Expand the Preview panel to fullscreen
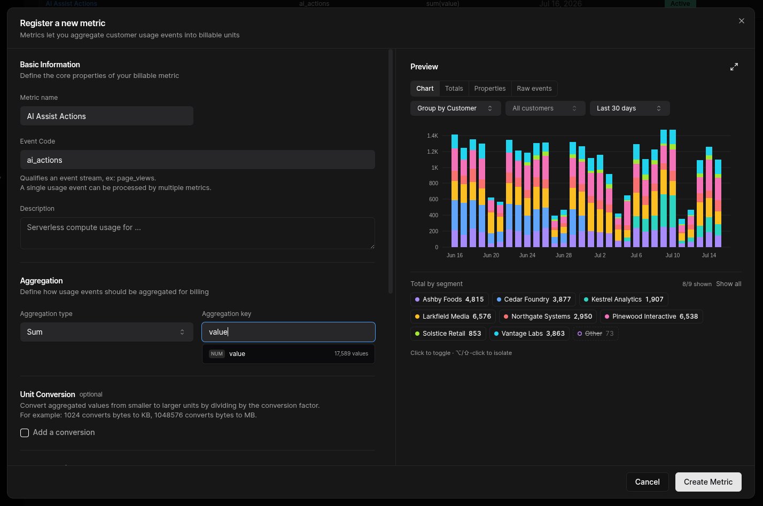 (734, 67)
